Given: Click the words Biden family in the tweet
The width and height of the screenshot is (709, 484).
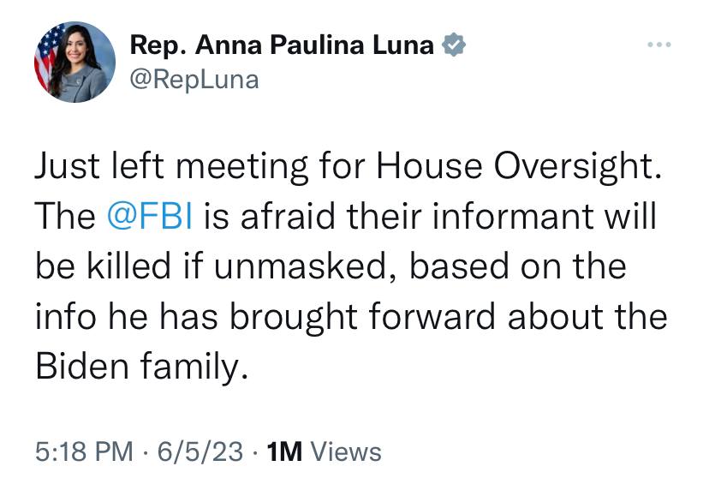Looking at the screenshot, I should tap(142, 366).
